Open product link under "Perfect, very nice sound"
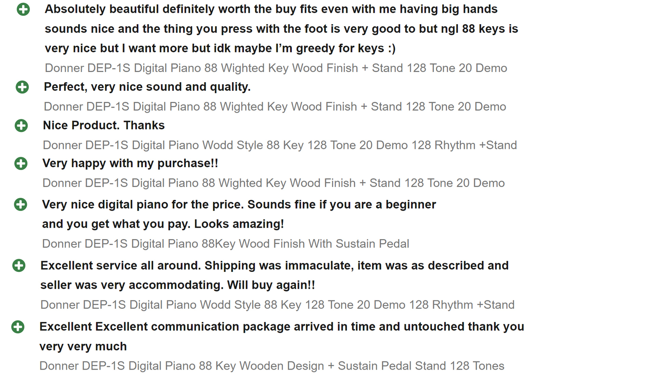Image resolution: width=655 pixels, height=379 pixels. click(x=275, y=107)
